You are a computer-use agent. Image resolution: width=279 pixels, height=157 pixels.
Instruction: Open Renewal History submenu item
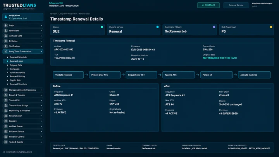[x=17, y=76]
